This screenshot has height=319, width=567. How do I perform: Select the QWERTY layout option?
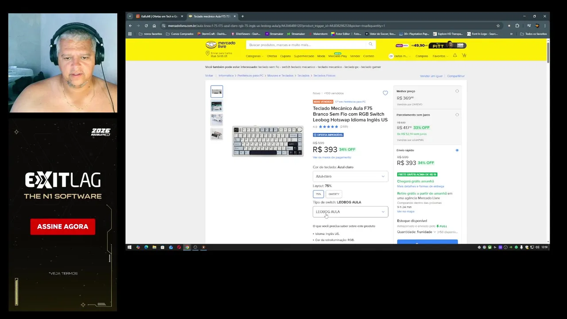334,194
